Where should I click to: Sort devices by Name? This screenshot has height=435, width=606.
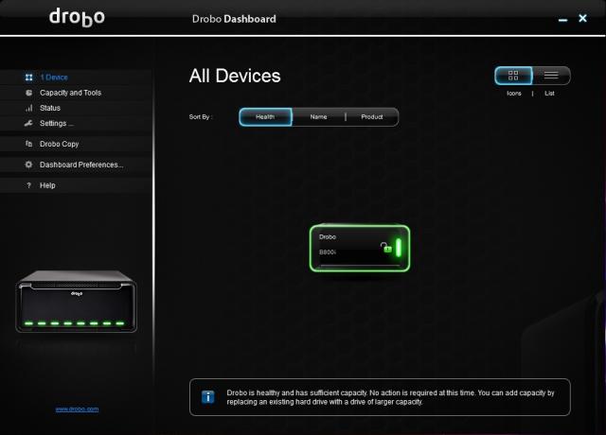[x=318, y=117]
